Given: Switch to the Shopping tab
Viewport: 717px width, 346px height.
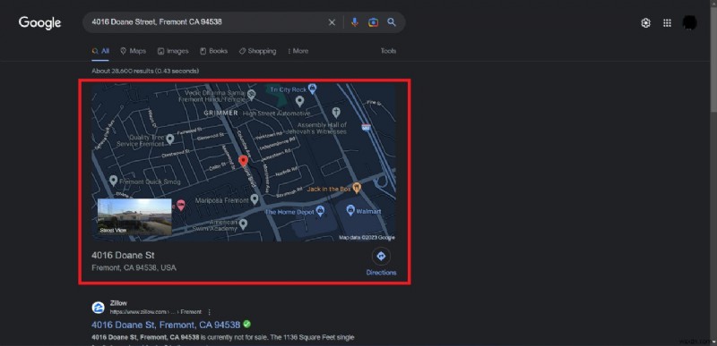Looking at the screenshot, I should pos(257,51).
